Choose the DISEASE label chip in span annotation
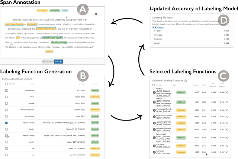The height and width of the screenshot is (159, 238). coord(55,11)
